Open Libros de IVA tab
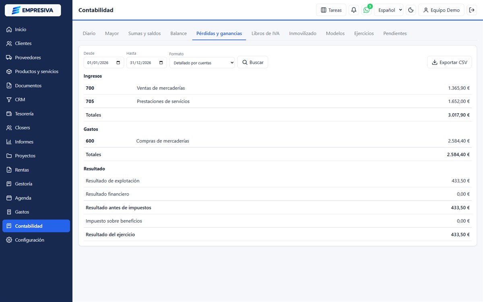The width and height of the screenshot is (483, 302). pos(266,33)
